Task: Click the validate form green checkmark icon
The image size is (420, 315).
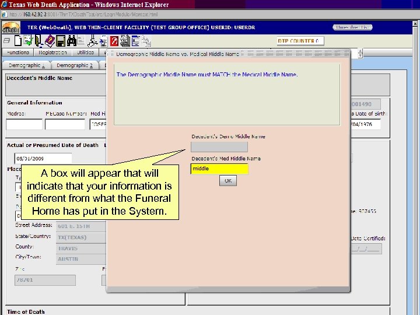Action: tap(28, 41)
